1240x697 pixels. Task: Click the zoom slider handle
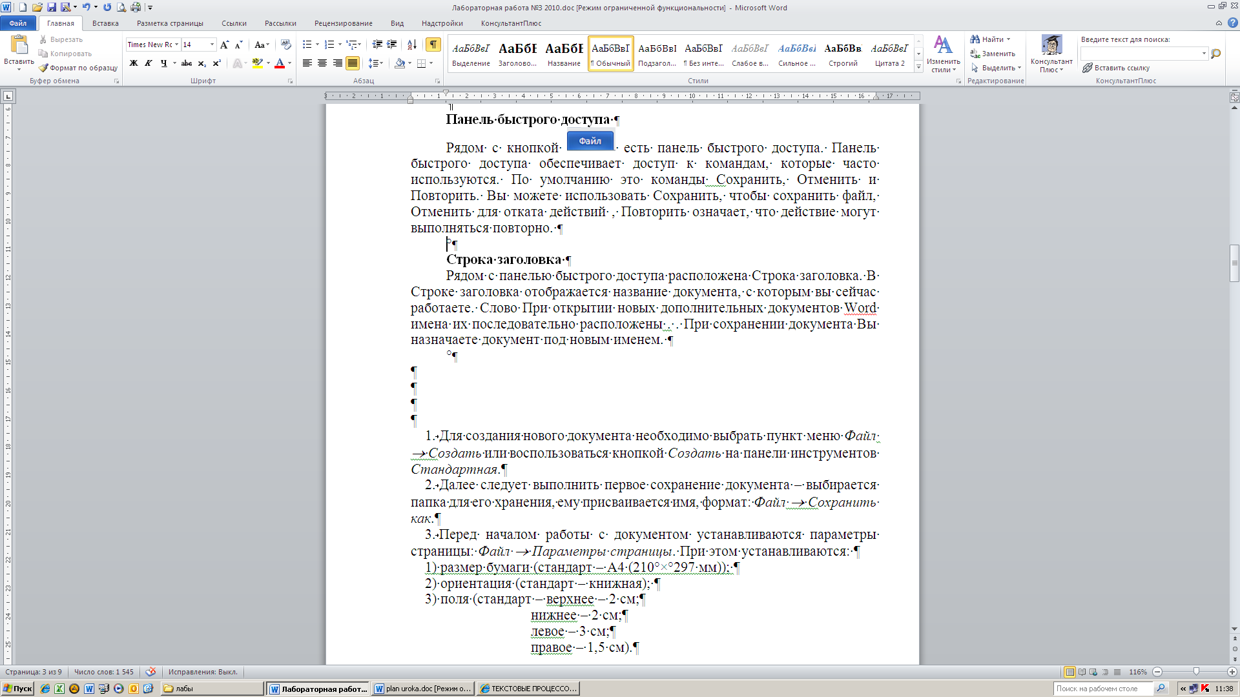1196,672
